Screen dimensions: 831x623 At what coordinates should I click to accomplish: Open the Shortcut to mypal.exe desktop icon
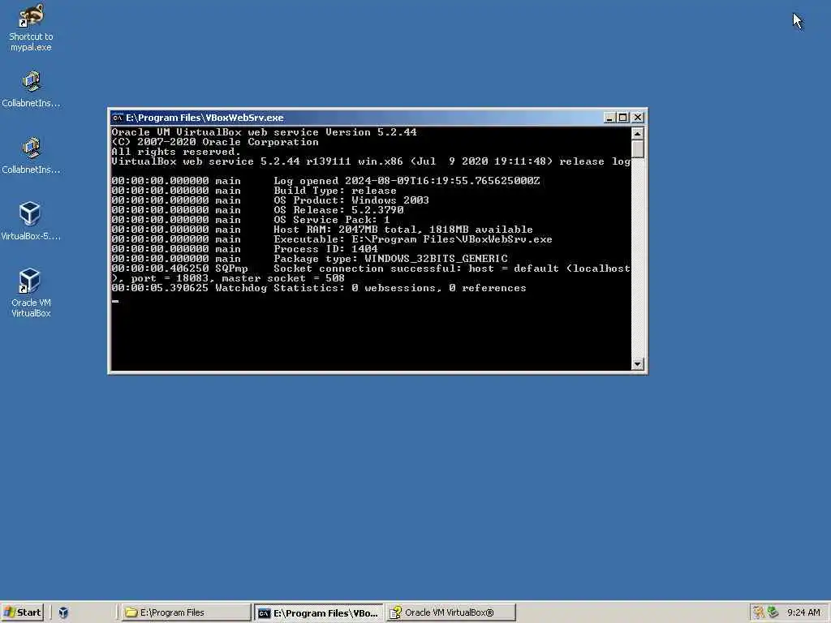31,28
